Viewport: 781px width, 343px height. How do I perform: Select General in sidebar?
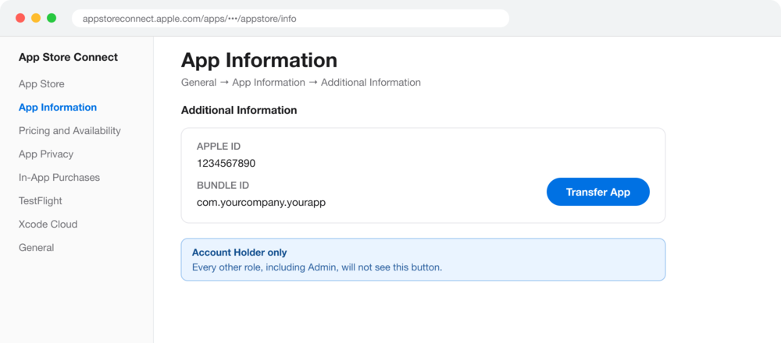[x=37, y=248]
